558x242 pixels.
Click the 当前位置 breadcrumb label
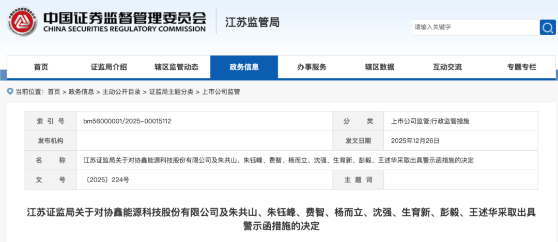(30, 92)
